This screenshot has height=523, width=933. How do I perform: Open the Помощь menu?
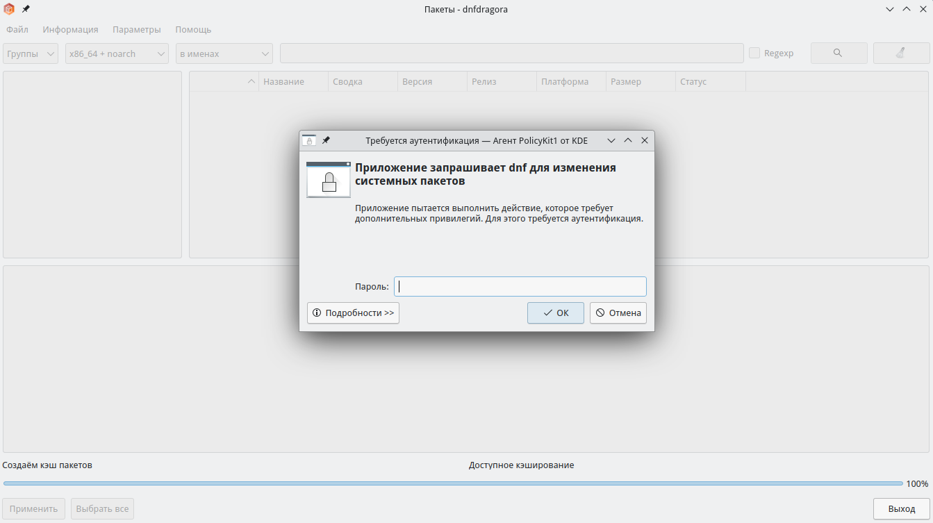193,30
